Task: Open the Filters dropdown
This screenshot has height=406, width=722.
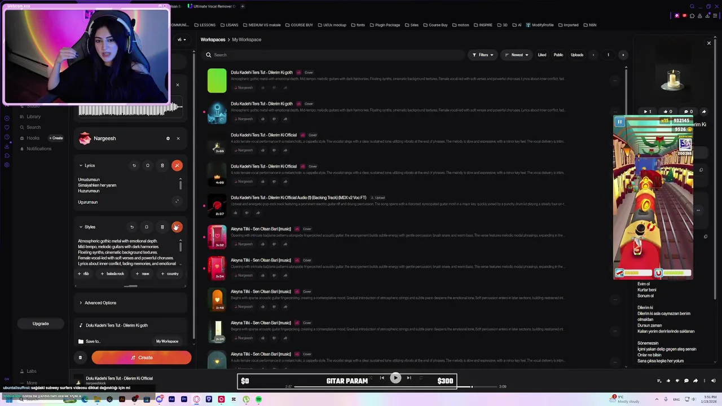Action: (482, 55)
